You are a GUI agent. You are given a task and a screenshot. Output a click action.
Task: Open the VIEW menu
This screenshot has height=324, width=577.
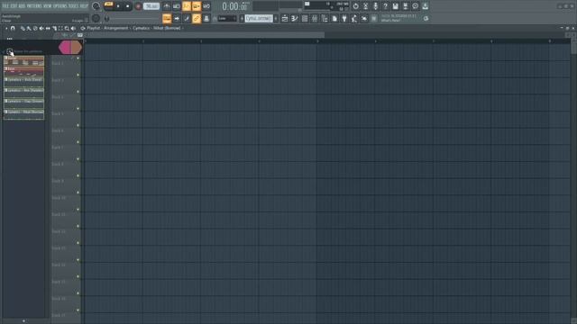(48, 6)
